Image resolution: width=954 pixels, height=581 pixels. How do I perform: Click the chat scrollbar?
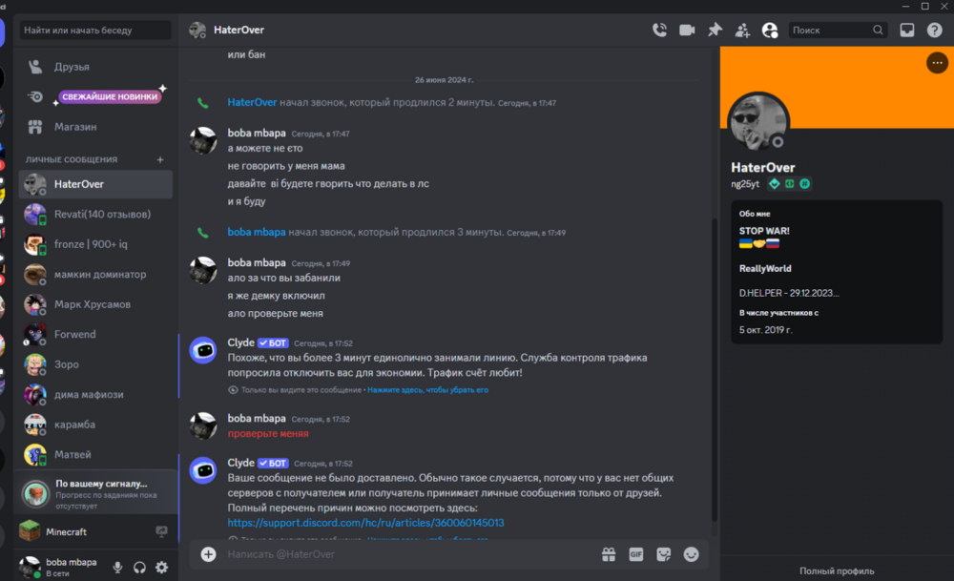(x=715, y=369)
